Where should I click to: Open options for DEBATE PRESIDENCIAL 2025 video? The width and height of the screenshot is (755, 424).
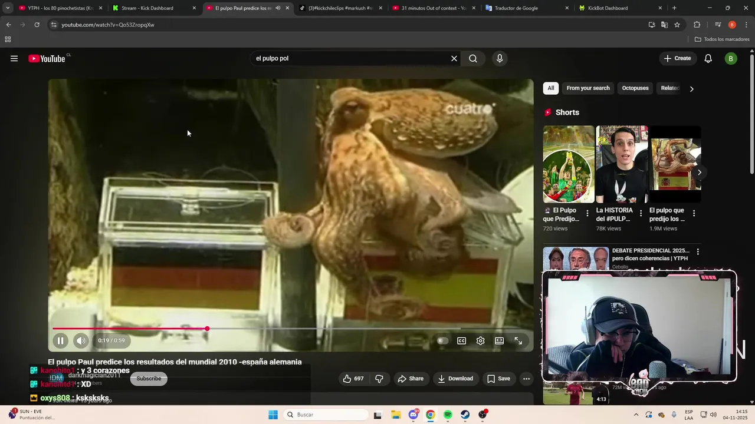tap(698, 251)
